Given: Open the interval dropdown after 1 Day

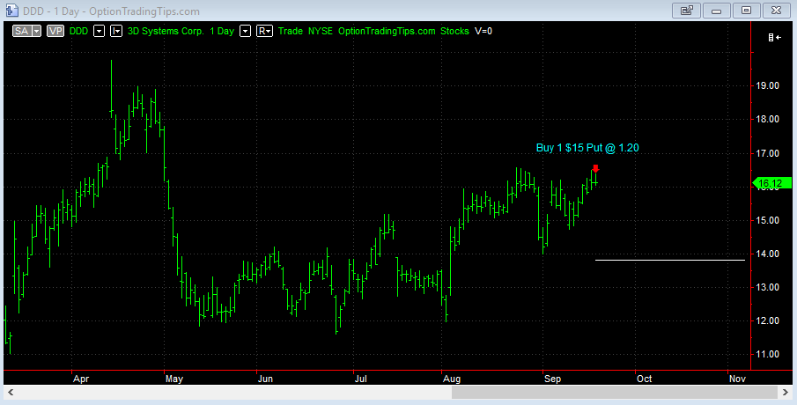Looking at the screenshot, I should pos(246,31).
